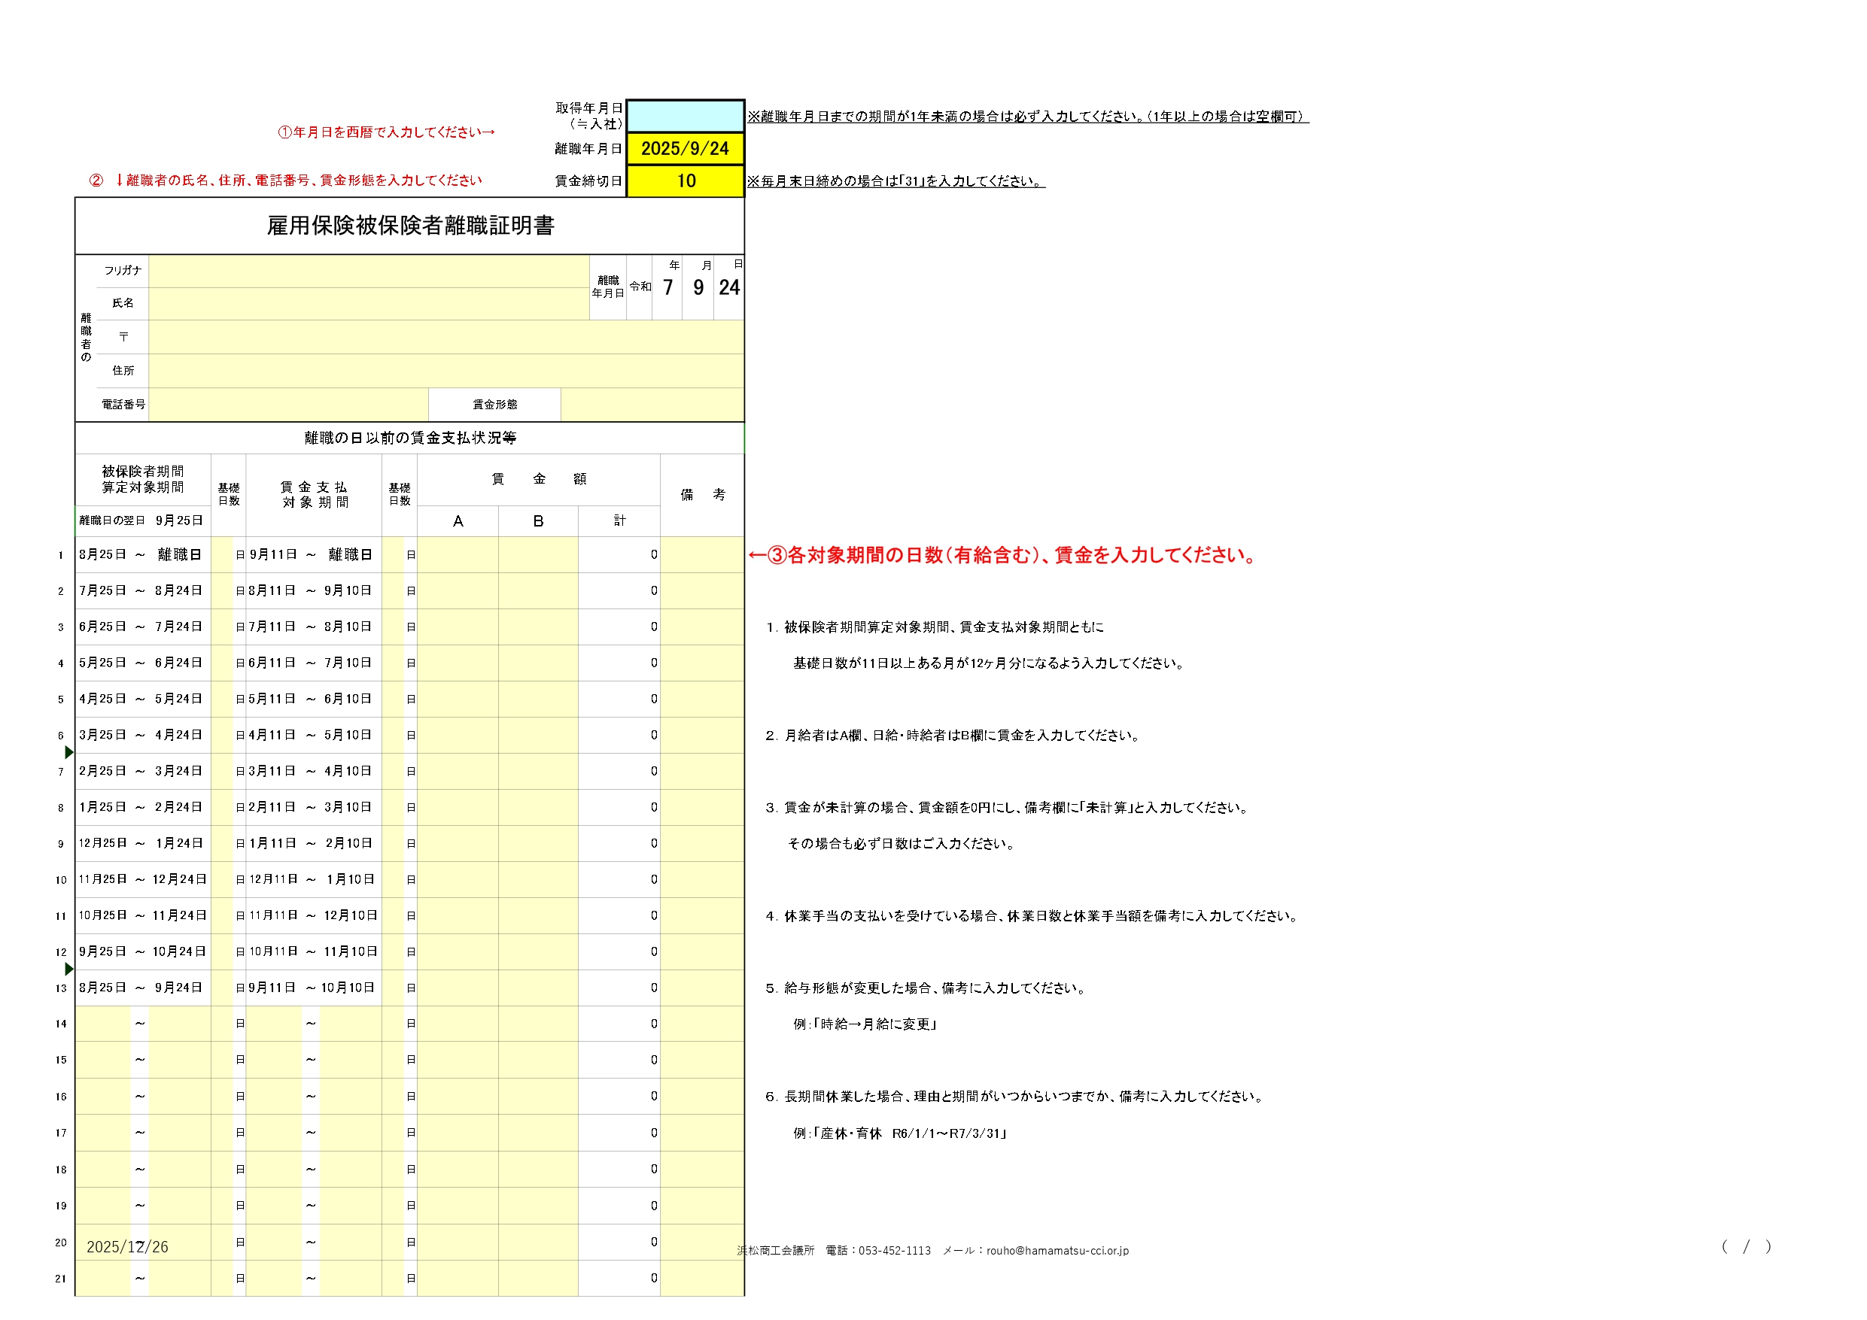Viewport: 1867px width, 1320px height.
Task: Click row 1 wage column A cell
Action: coord(457,554)
